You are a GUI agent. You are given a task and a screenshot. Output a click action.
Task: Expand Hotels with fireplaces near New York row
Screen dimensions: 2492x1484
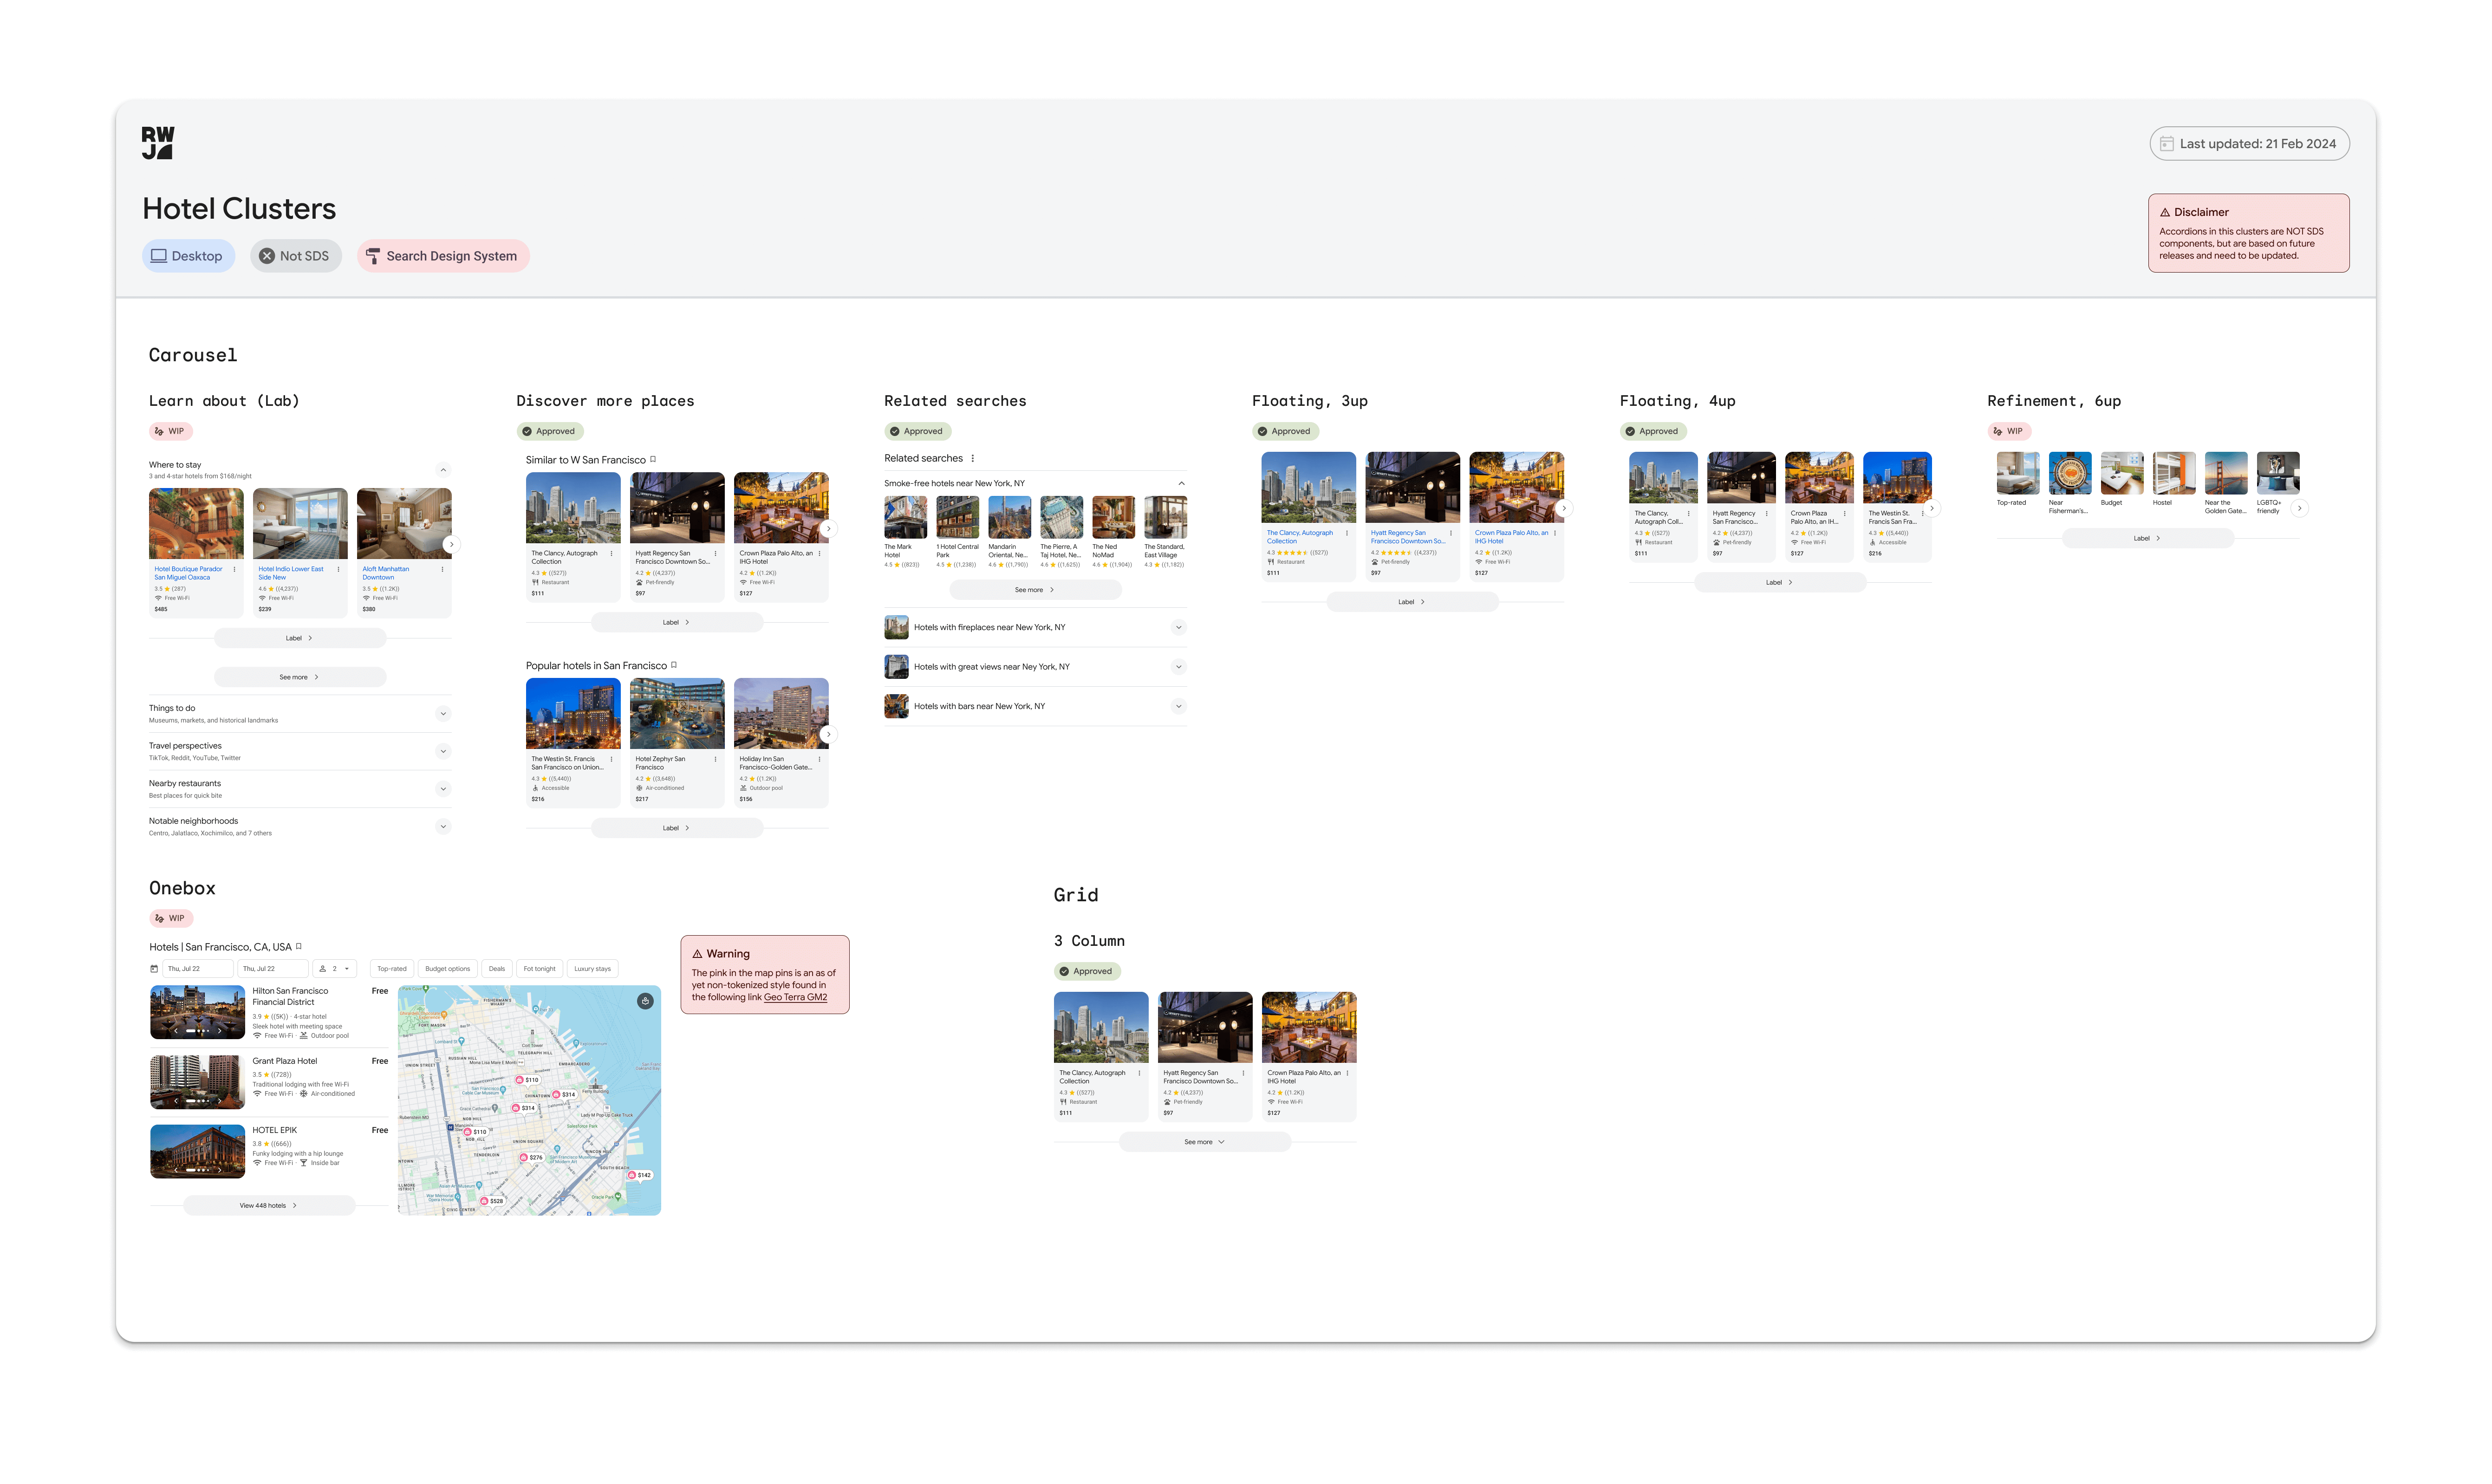pos(1178,627)
